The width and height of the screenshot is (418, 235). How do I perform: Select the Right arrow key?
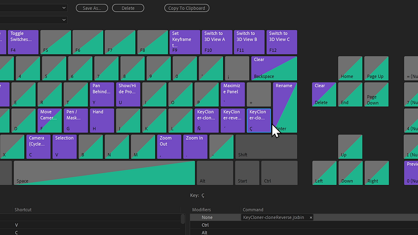point(377,173)
